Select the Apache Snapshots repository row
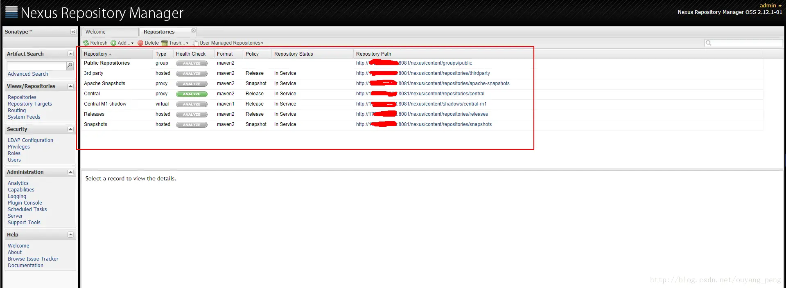Screen dimensions: 786x288 click(x=422, y=84)
